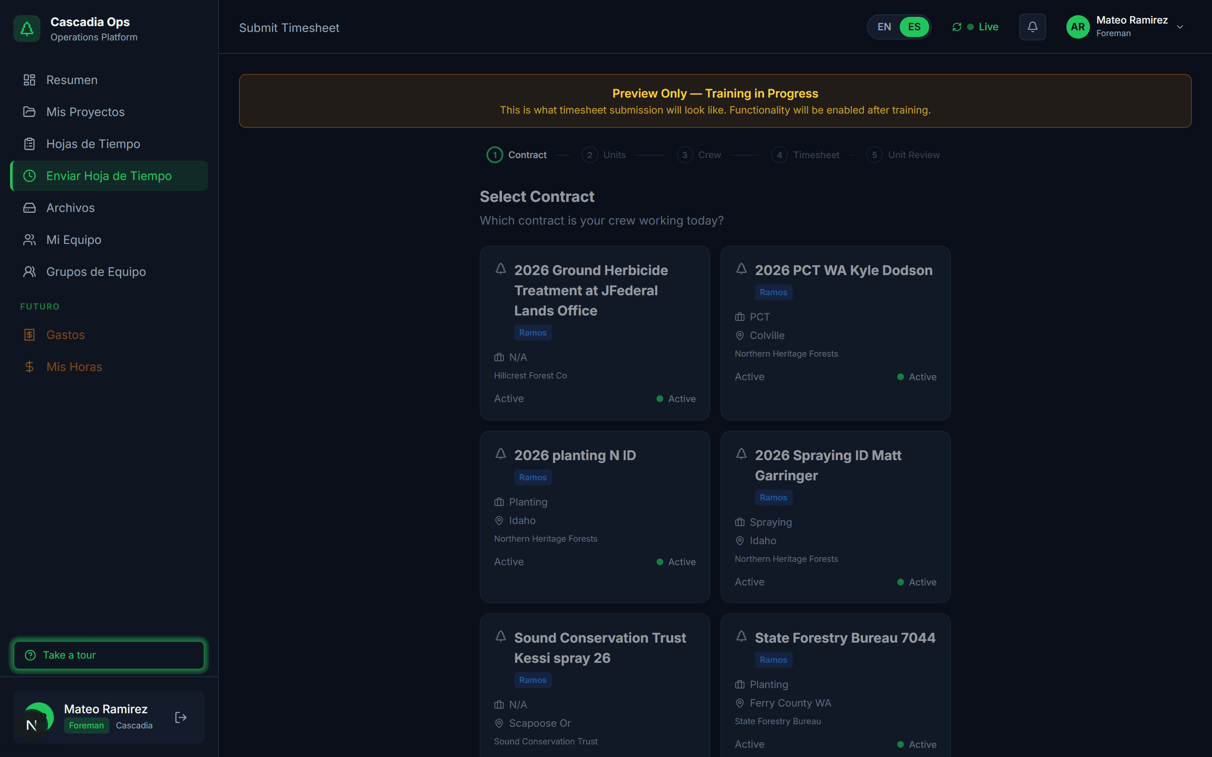
Task: Log out using the sidebar exit icon
Action: 181,717
